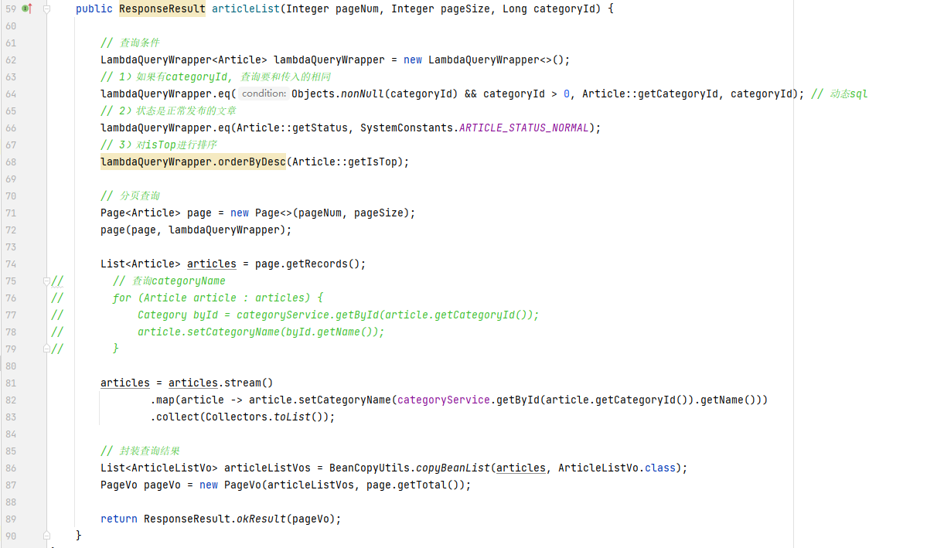Click the copyBeanList method call
The width and height of the screenshot is (944, 548).
pyautogui.click(x=453, y=468)
